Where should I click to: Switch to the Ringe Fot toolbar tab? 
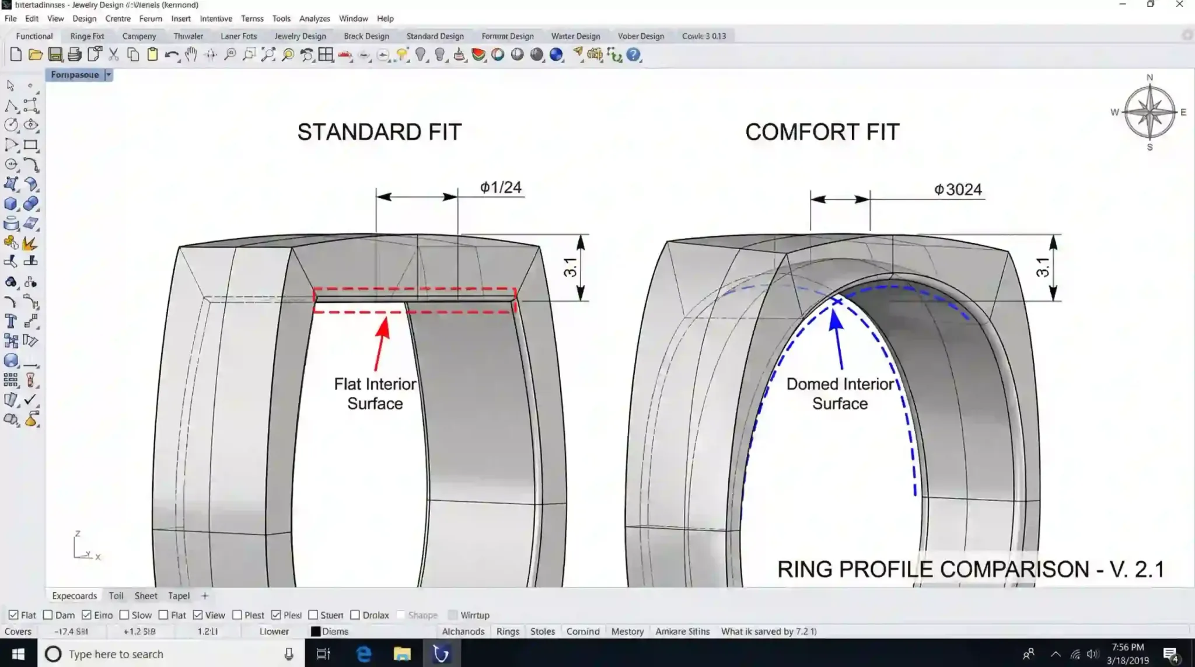coord(87,36)
